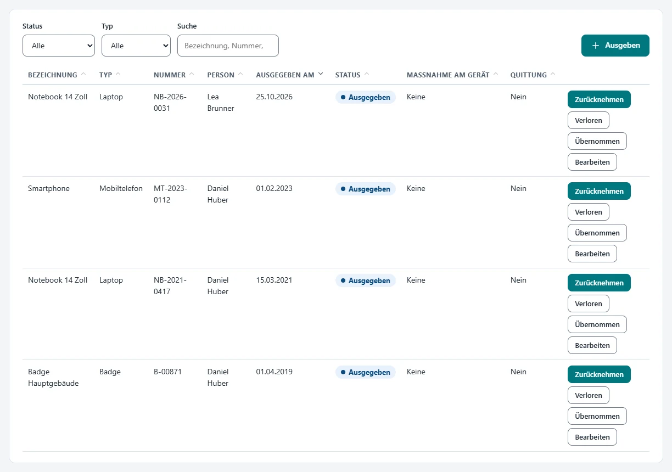Sort by Typ column arrow
Screen dimensions: 672x472
coord(118,74)
